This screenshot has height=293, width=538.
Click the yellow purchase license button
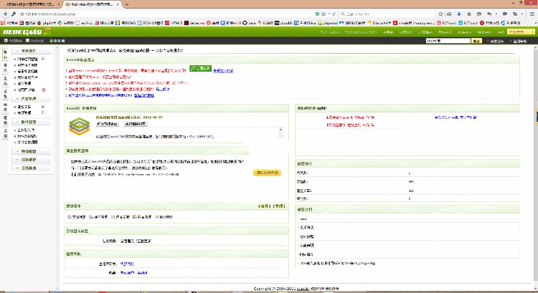pyautogui.click(x=267, y=173)
